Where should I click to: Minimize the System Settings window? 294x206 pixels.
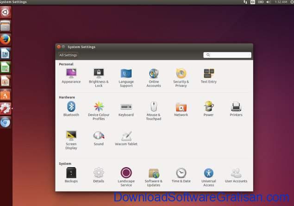pos(63,47)
